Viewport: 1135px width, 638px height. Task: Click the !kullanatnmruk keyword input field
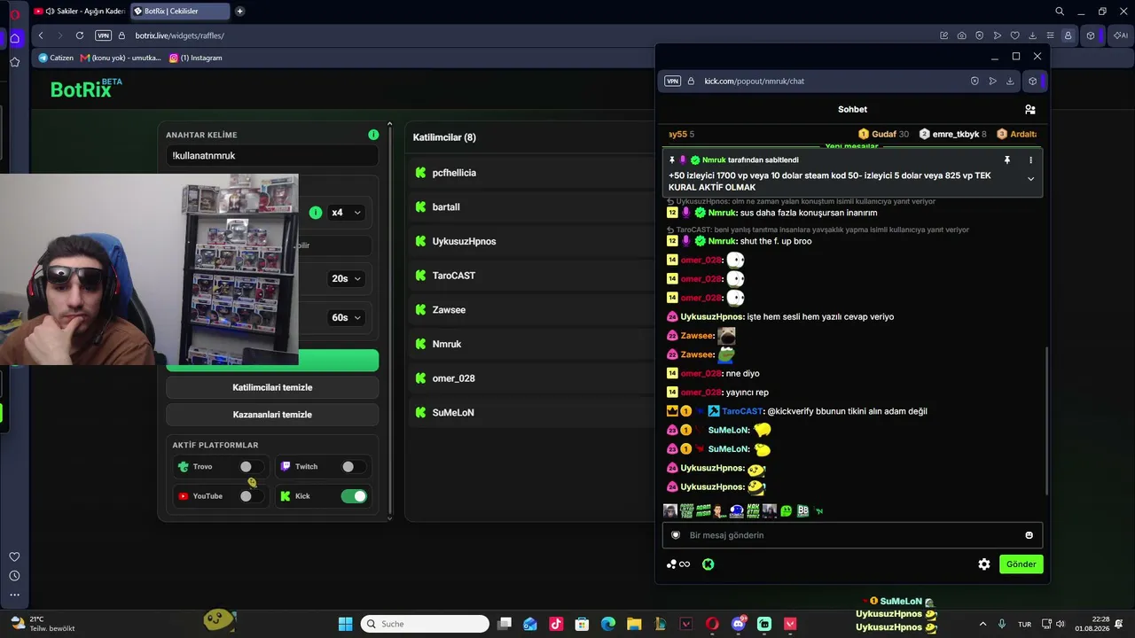click(x=272, y=156)
